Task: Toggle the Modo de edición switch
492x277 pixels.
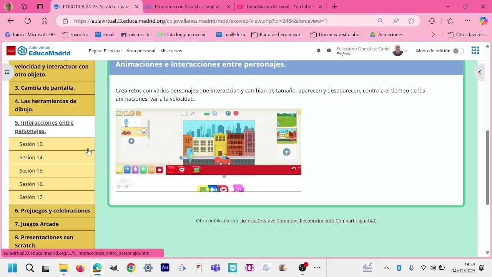Action: (x=458, y=51)
